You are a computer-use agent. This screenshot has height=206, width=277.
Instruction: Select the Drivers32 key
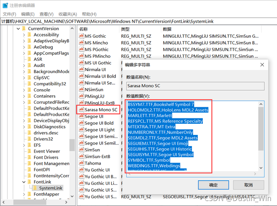pos(43,139)
